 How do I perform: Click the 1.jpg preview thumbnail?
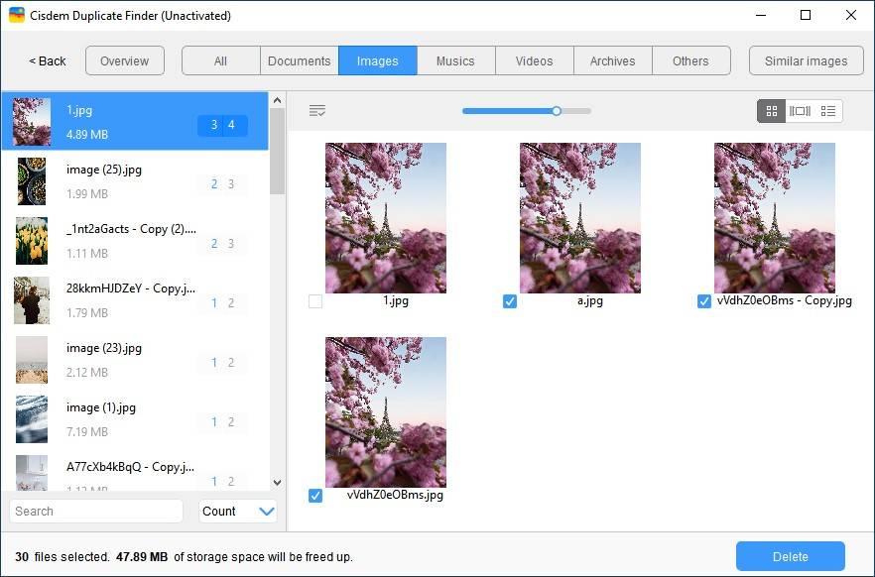click(386, 218)
